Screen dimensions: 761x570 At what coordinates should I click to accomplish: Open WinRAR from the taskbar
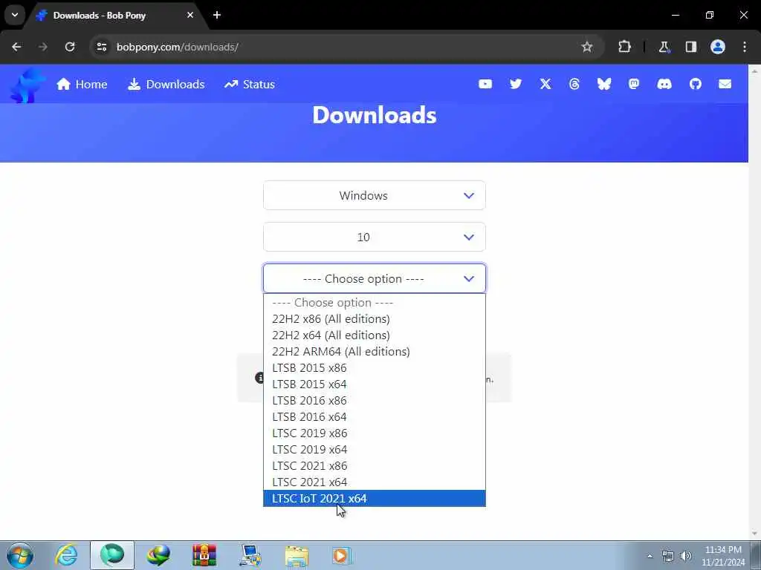[x=204, y=555]
